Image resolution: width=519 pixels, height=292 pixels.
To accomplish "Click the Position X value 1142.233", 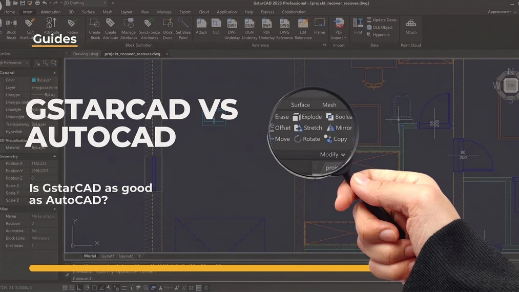I will pyautogui.click(x=39, y=163).
